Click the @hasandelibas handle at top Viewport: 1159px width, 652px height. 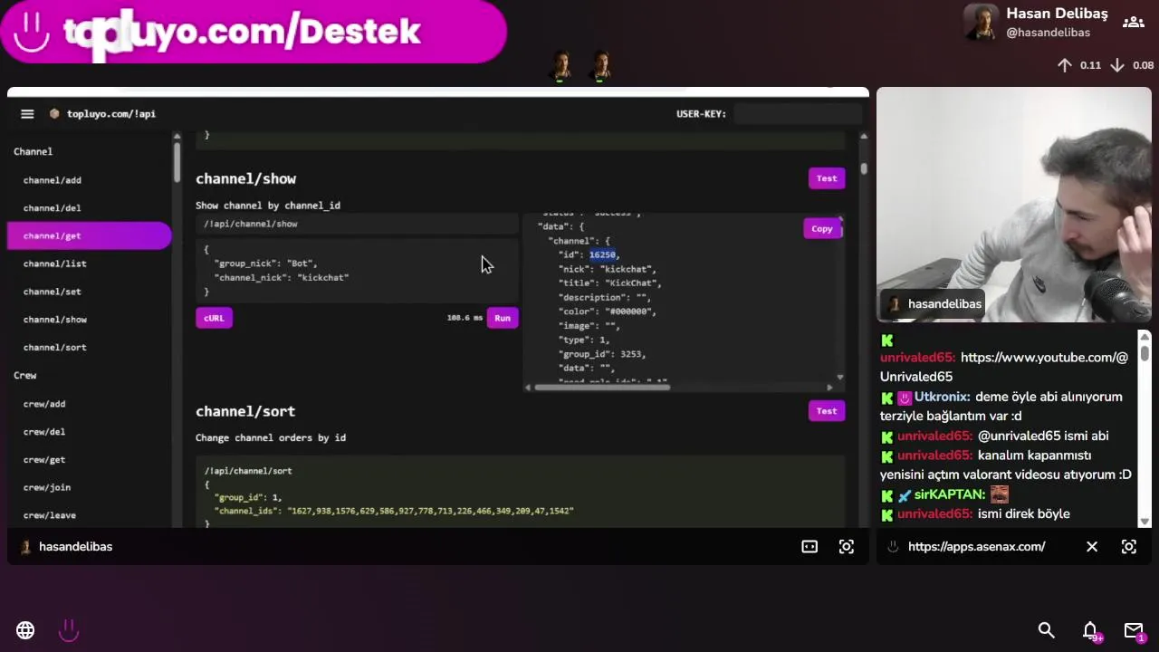tap(1048, 33)
